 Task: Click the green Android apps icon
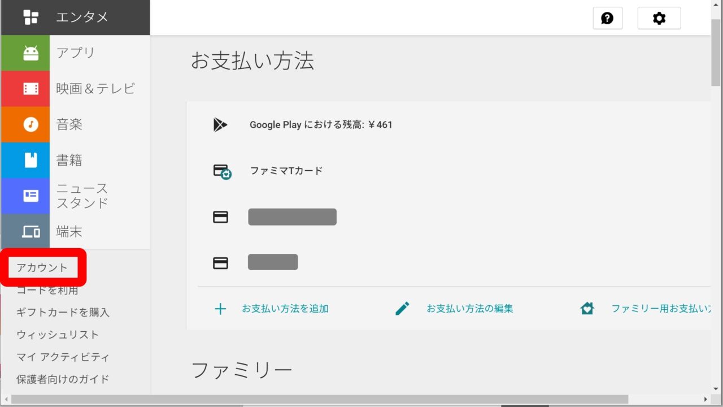click(x=31, y=53)
